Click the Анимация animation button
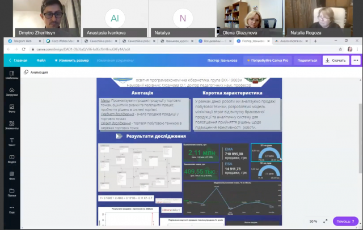 36,73
